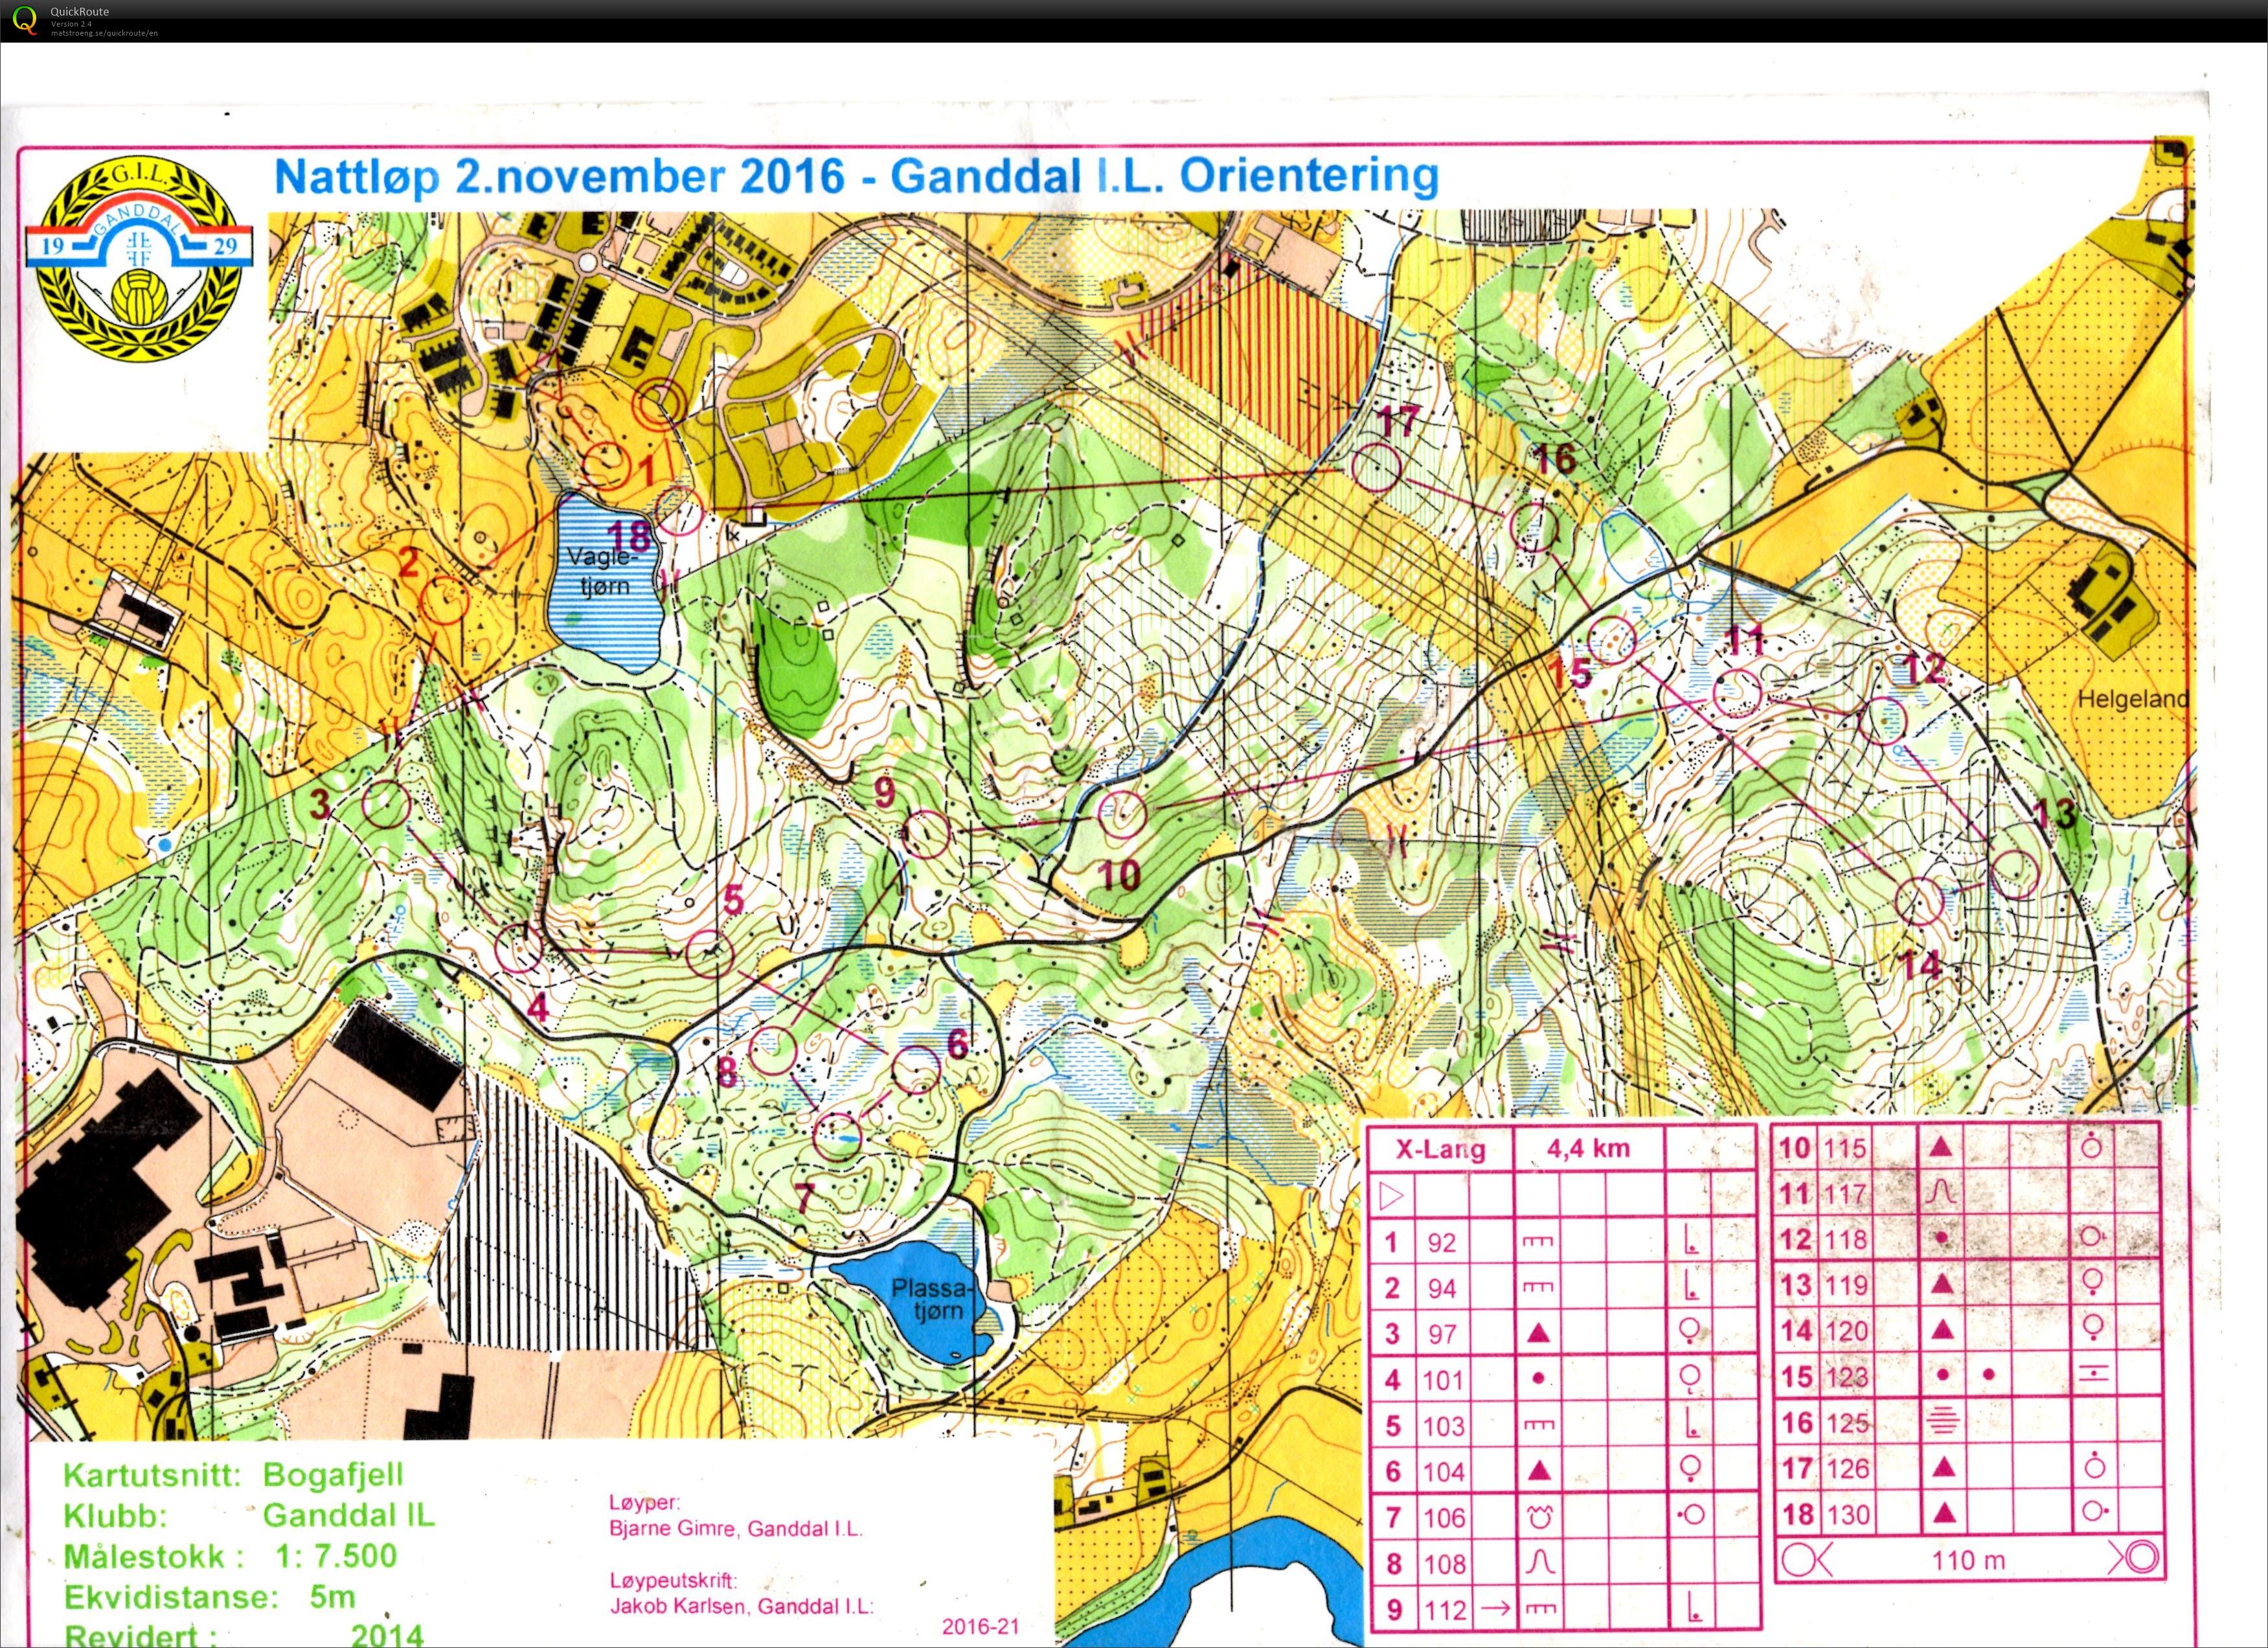Click the 4,4 km course length cell
Screen dimensions: 2268x1648
point(1588,1148)
